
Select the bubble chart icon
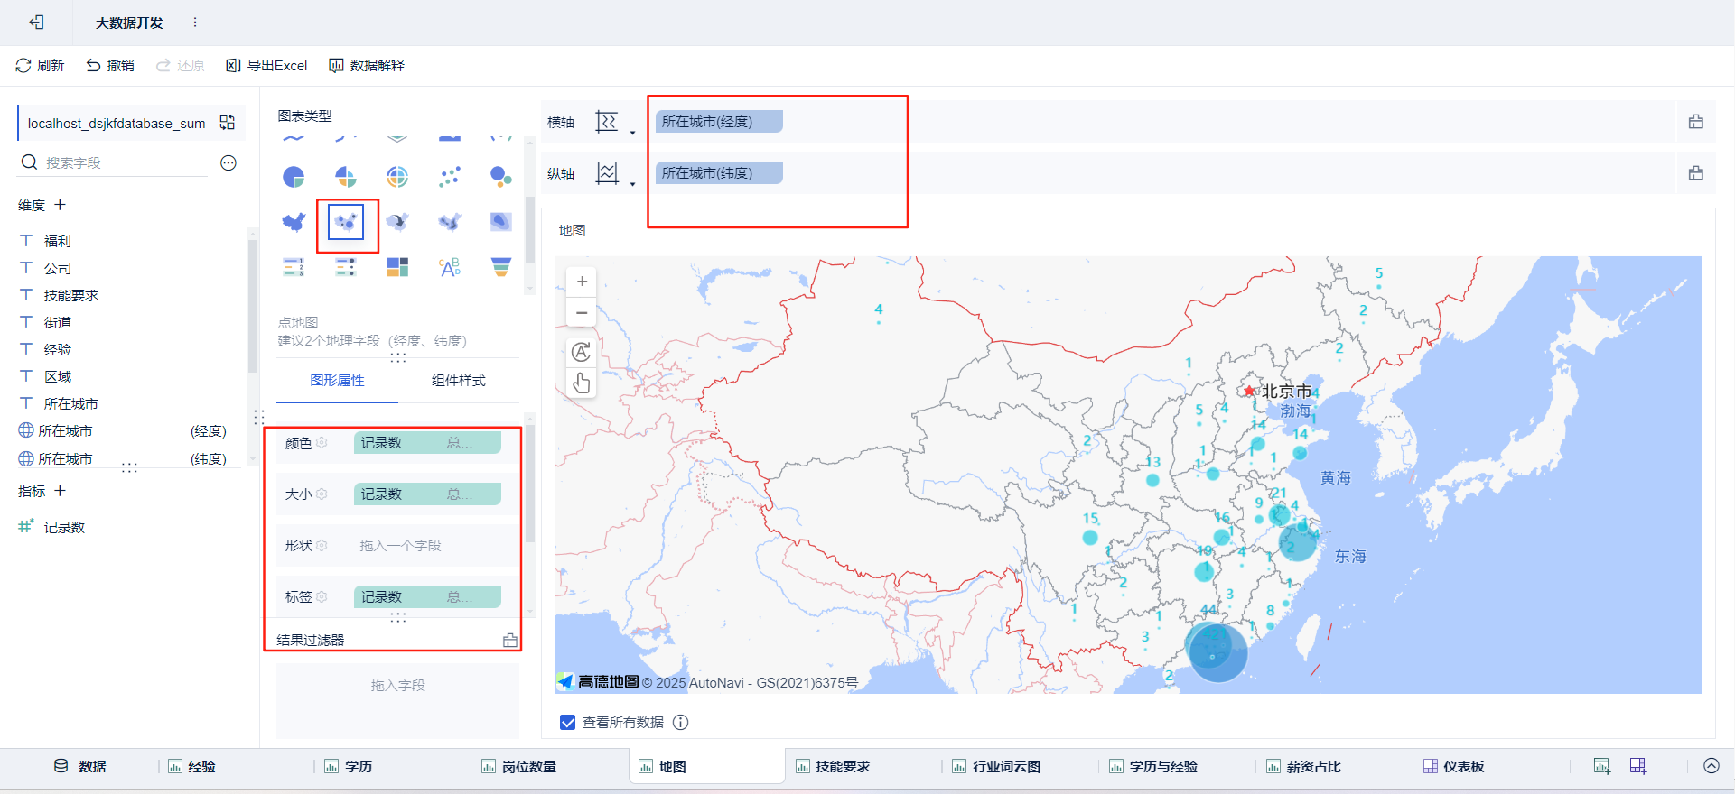501,177
